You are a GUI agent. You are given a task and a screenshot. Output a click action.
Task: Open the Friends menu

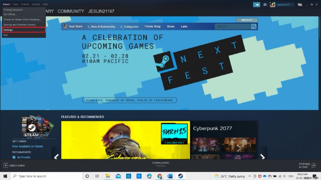coord(25,4)
